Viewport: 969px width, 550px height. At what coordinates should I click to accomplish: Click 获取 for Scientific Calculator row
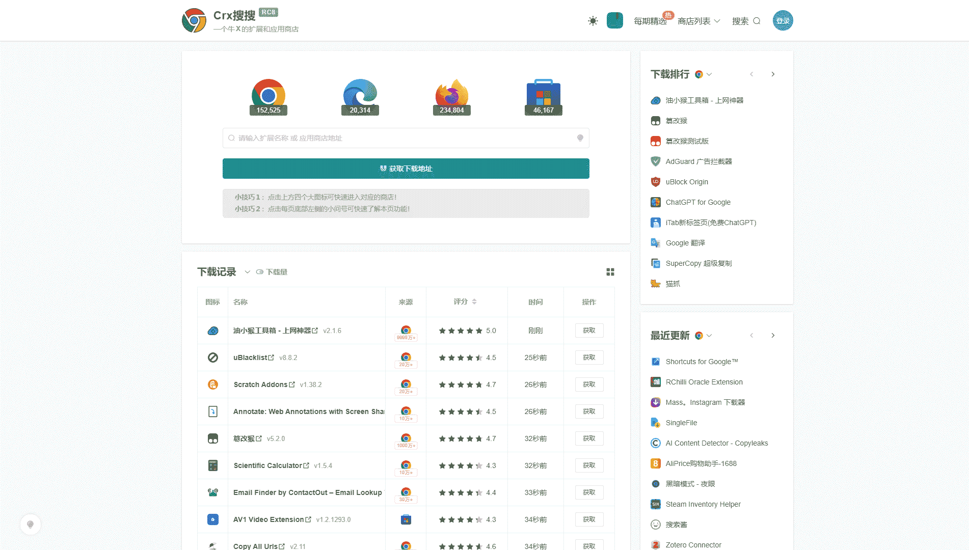(589, 465)
